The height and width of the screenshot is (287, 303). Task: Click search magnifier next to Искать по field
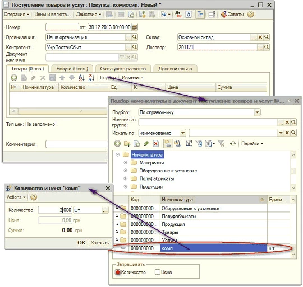[293, 133]
